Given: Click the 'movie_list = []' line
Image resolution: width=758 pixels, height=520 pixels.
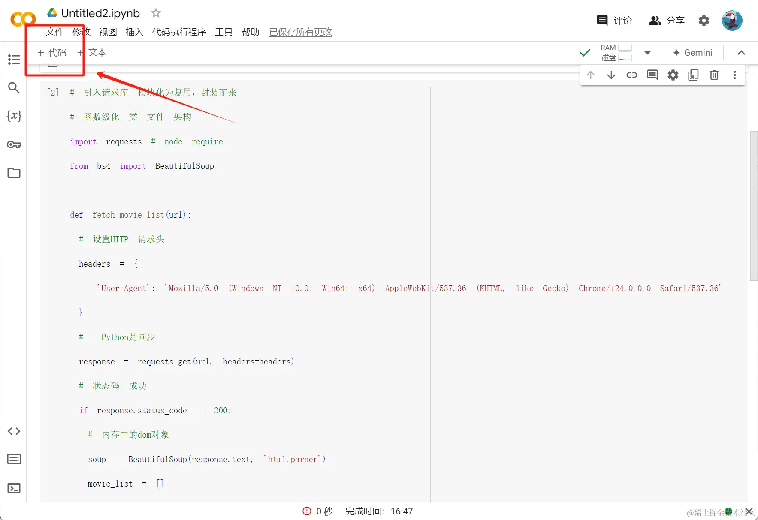Looking at the screenshot, I should click(126, 484).
